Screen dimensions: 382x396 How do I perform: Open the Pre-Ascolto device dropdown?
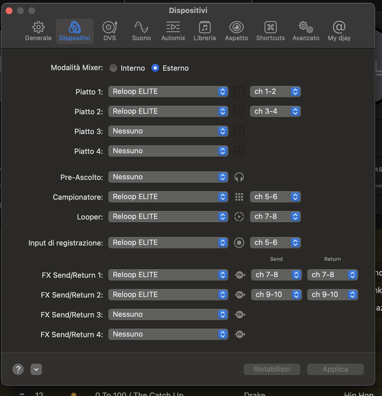coord(168,177)
